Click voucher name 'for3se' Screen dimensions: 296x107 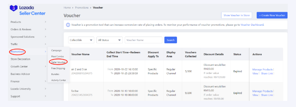pos(75,91)
